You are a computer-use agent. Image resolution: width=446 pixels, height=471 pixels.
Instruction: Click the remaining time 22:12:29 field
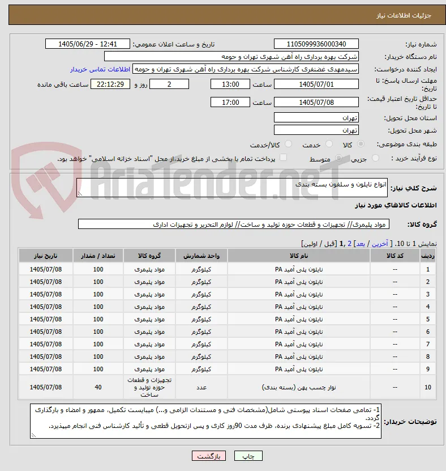coord(110,84)
